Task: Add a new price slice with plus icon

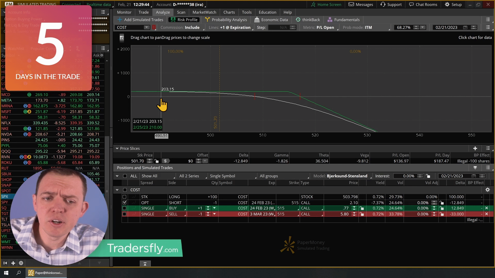Action: click(475, 148)
